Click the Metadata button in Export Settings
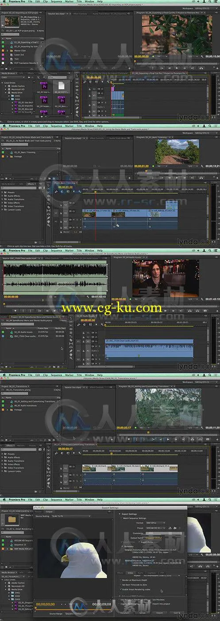This screenshot has width=220, height=621. click(x=125, y=613)
